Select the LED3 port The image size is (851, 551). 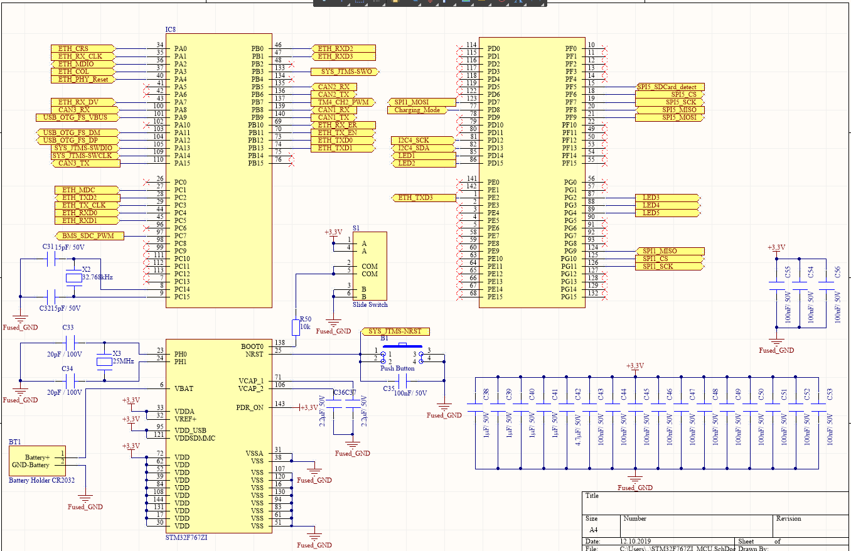pyautogui.click(x=668, y=198)
